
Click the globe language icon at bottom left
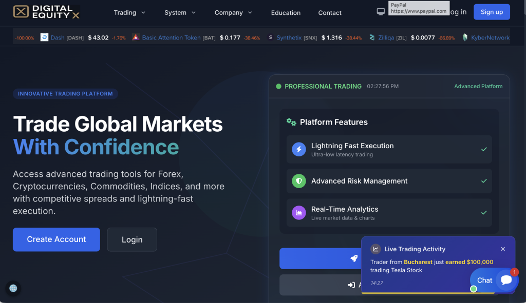13,288
